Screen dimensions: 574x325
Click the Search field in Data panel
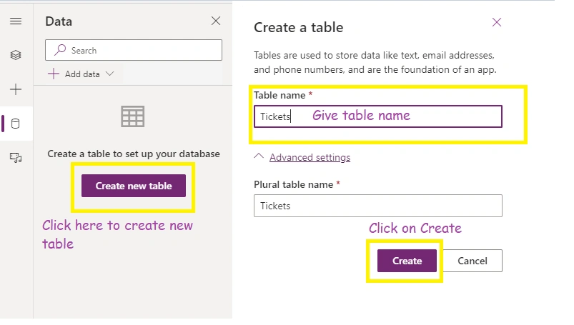[x=134, y=50]
